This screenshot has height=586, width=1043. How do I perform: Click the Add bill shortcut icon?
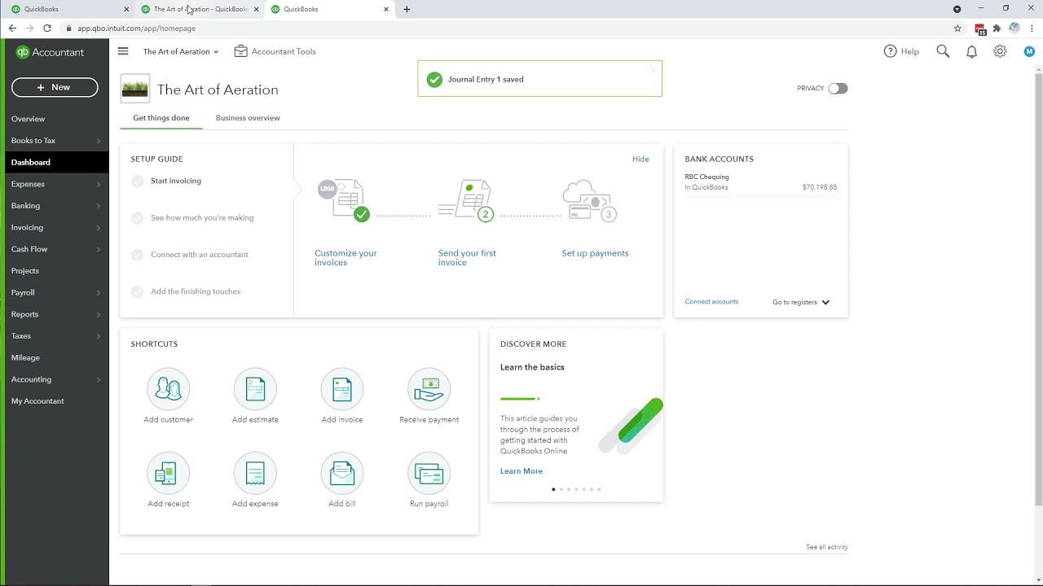(342, 473)
